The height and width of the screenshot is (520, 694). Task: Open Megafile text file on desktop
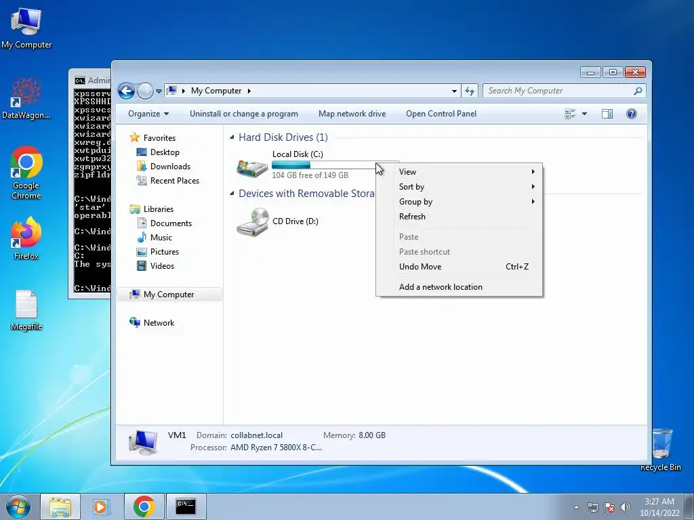click(x=26, y=310)
